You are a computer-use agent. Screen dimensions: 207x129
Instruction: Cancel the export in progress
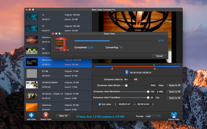tap(159, 56)
